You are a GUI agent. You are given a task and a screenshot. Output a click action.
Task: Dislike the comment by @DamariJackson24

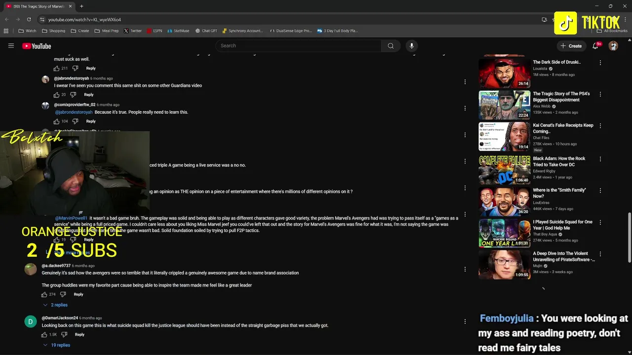pos(64,334)
